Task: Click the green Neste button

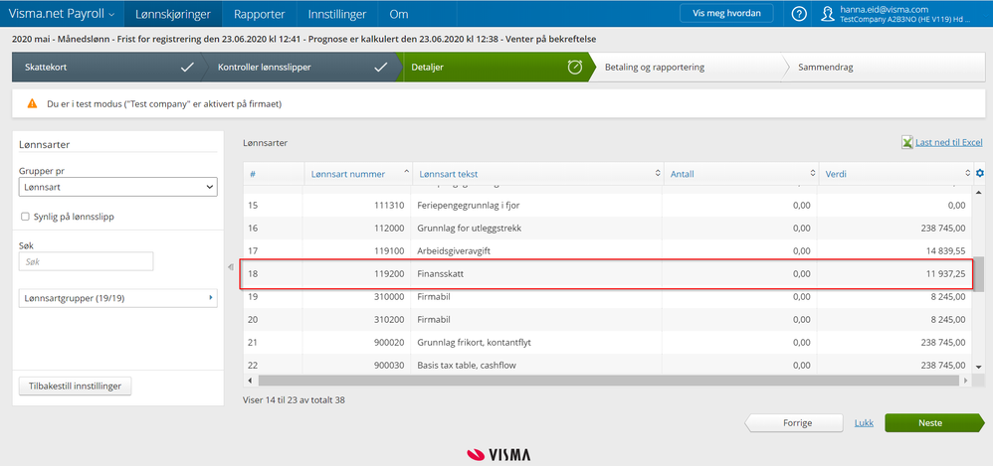Action: click(934, 423)
